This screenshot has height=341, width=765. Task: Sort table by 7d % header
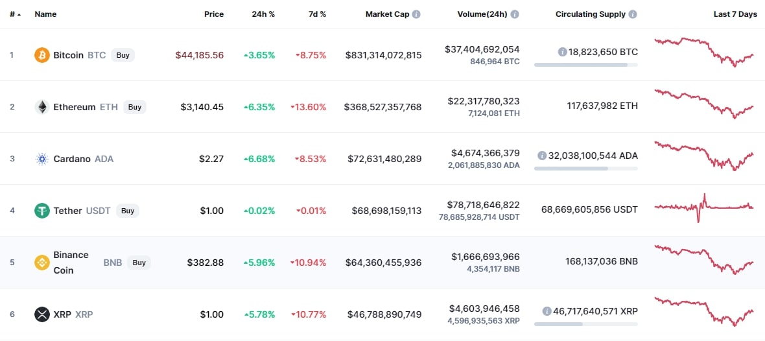pyautogui.click(x=317, y=14)
